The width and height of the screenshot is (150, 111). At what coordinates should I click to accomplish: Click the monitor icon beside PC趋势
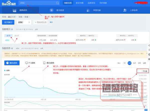(26, 63)
